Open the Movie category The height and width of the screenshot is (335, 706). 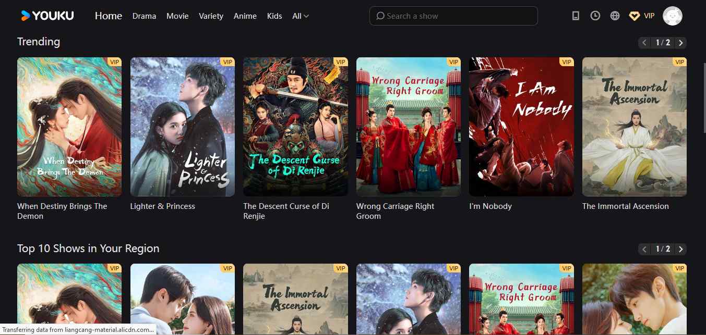pyautogui.click(x=177, y=16)
